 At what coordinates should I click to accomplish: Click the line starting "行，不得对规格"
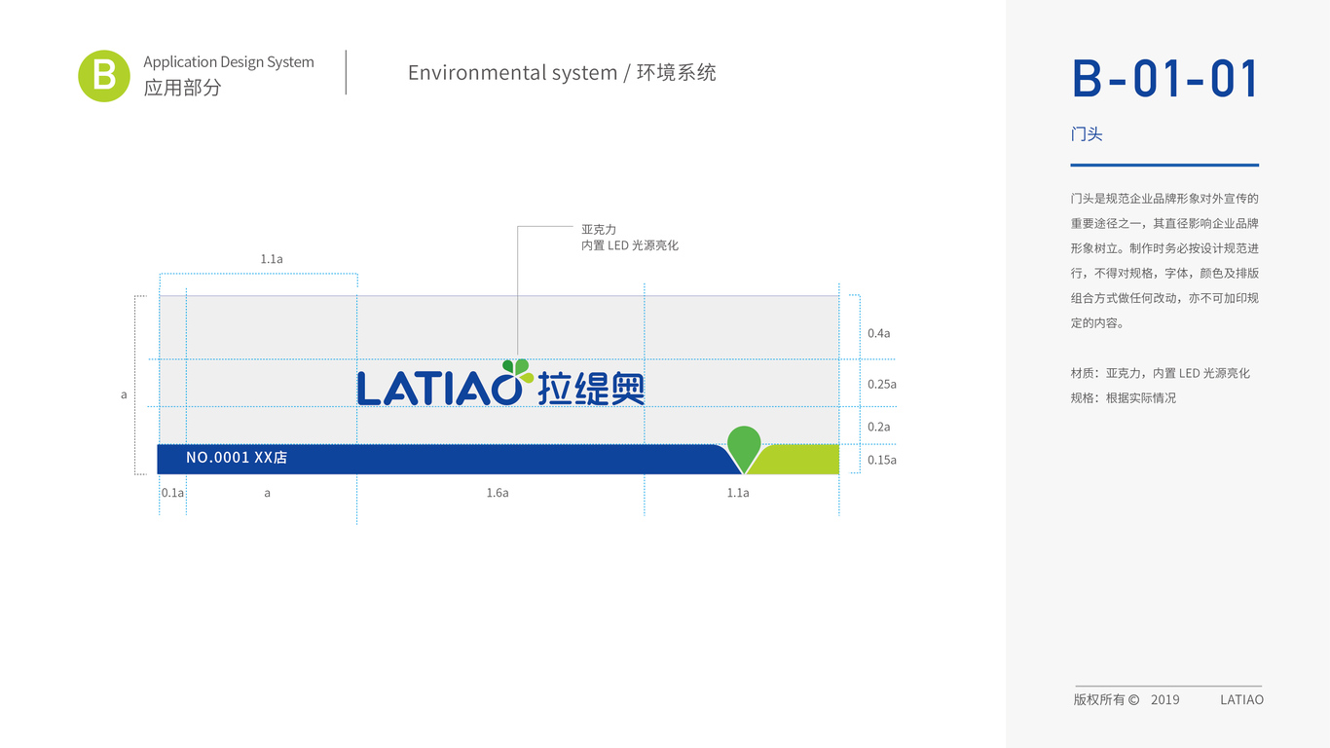point(1164,274)
